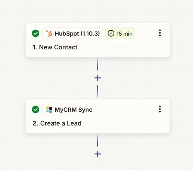Open the three-dot menu on MyCRM step

[x=160, y=109]
